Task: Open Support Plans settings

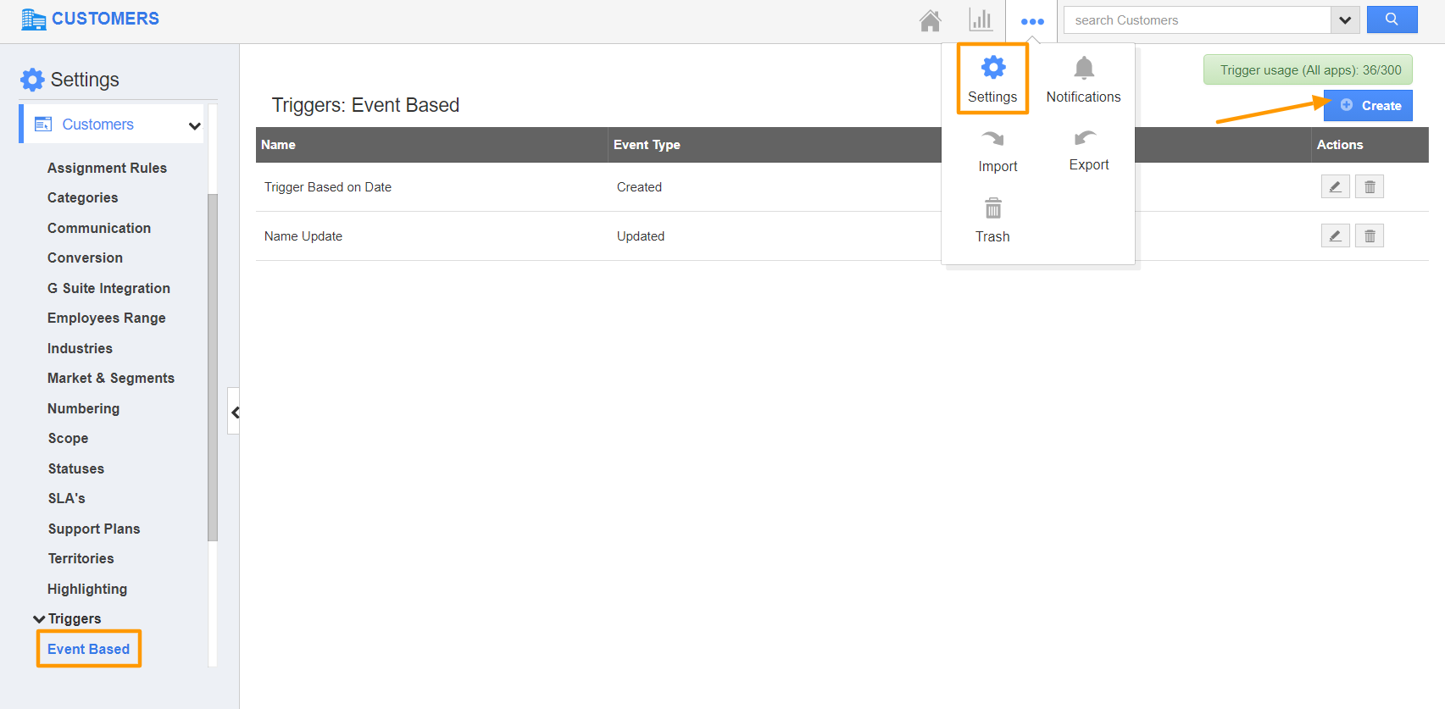Action: (x=94, y=529)
